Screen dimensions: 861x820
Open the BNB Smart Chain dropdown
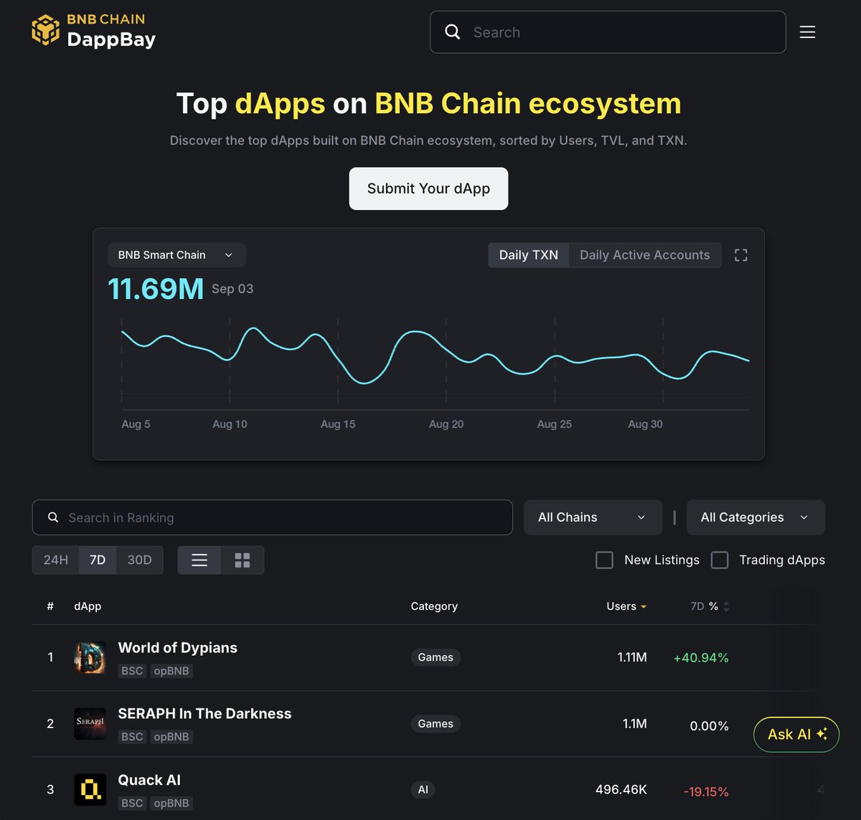coord(177,255)
